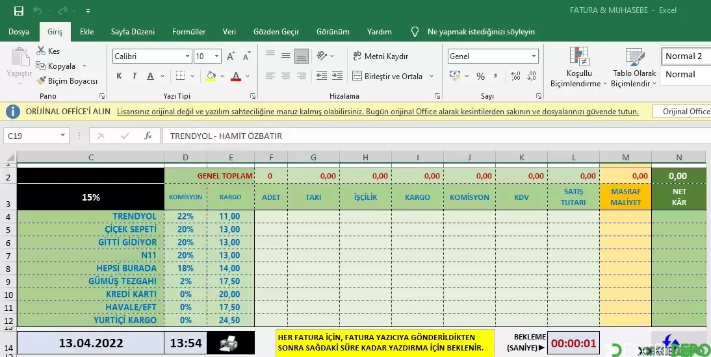Screen dimensions: 711x357
Task: Apply the yellow fill color bucket
Action: 211,76
